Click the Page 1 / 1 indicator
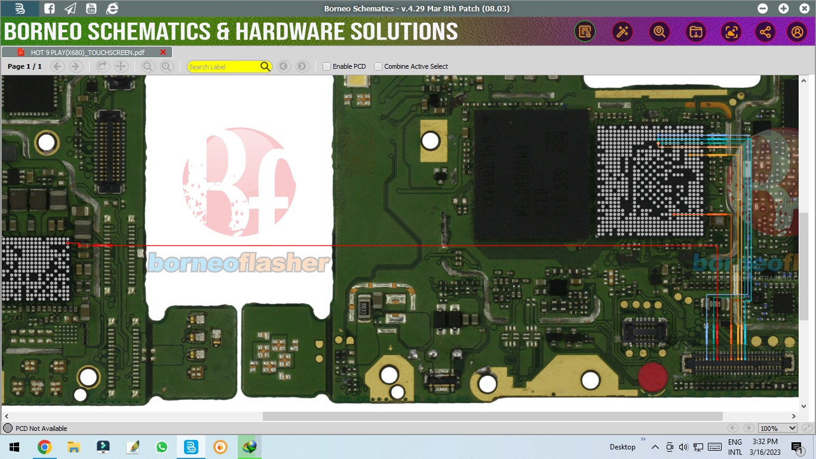This screenshot has height=459, width=816. pyautogui.click(x=24, y=66)
